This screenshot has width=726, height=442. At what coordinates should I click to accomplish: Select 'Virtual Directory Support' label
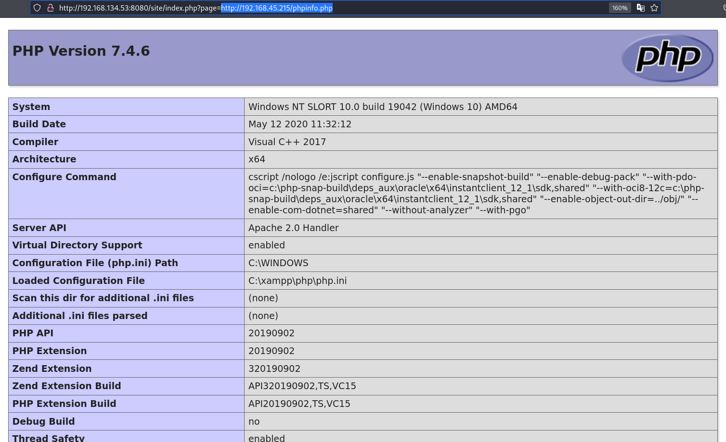coord(77,245)
